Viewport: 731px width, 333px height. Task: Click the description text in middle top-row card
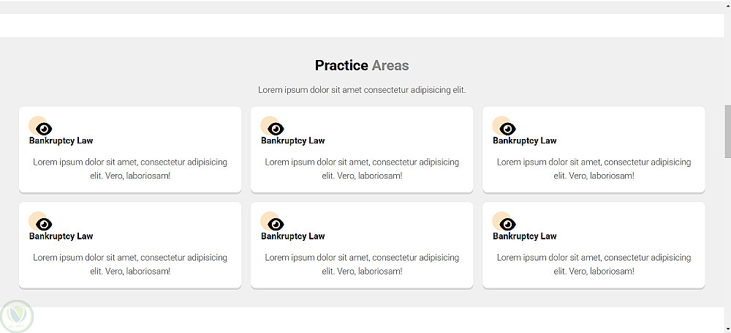[362, 169]
